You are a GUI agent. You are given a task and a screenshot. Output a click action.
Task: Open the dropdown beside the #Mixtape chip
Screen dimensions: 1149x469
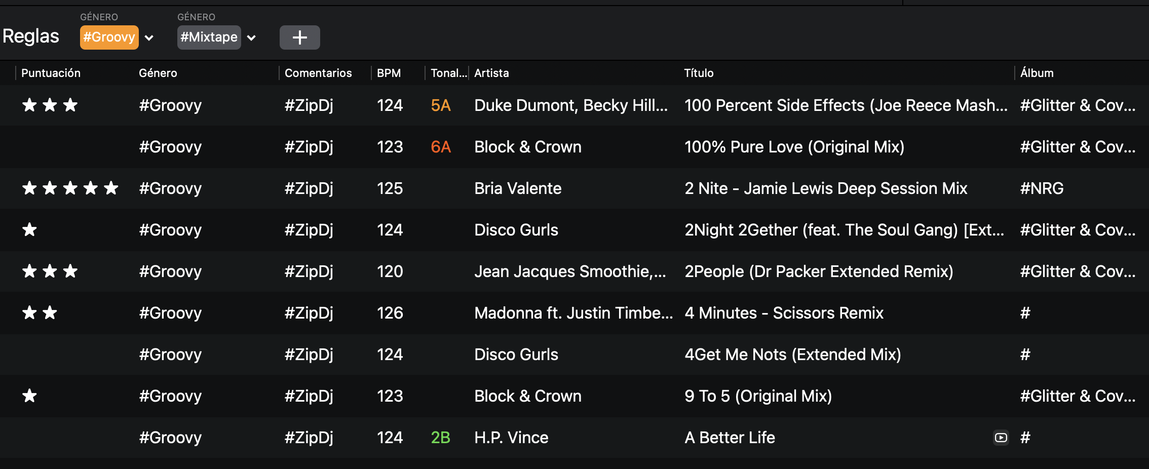tap(252, 37)
